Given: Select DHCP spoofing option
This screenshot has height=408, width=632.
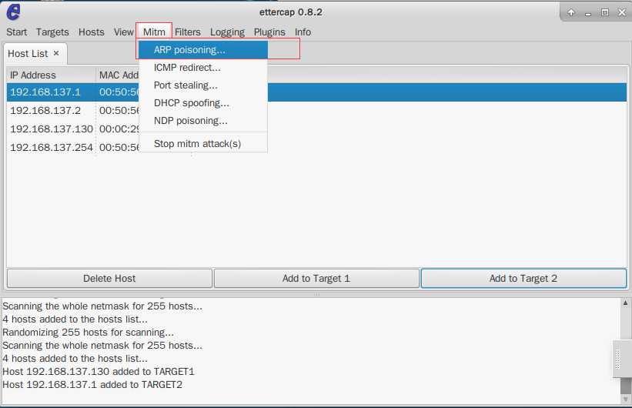Looking at the screenshot, I should pos(203,103).
